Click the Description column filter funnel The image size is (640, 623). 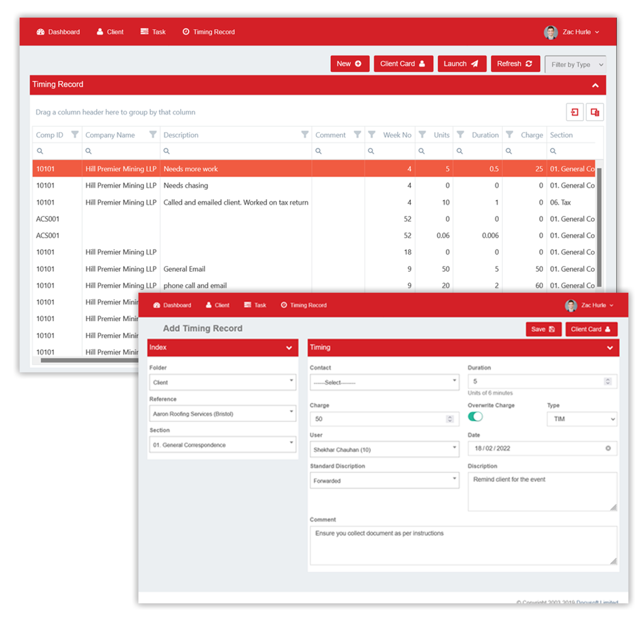[x=305, y=134]
